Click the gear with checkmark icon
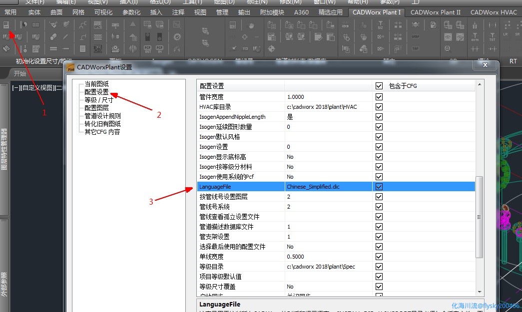The height and width of the screenshot is (312, 522). pos(177,37)
